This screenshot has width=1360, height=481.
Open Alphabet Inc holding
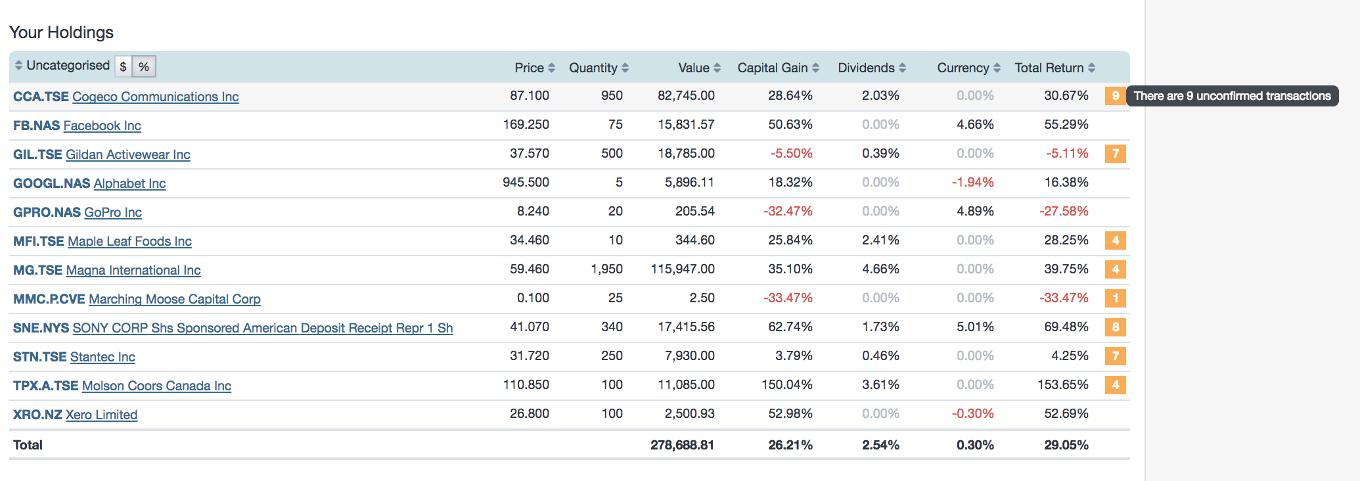129,183
